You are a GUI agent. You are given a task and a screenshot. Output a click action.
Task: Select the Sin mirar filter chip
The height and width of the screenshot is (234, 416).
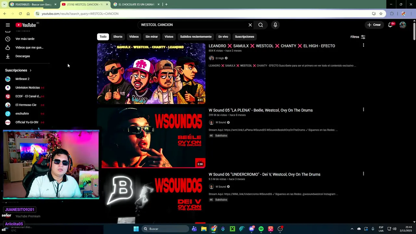[x=151, y=37]
